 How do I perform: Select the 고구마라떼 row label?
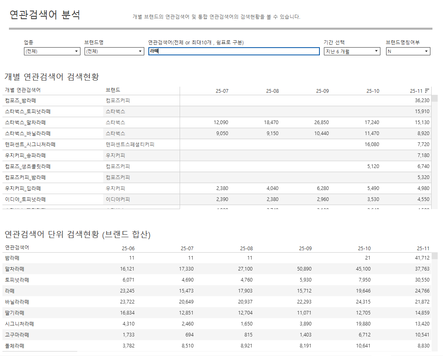point(17,334)
